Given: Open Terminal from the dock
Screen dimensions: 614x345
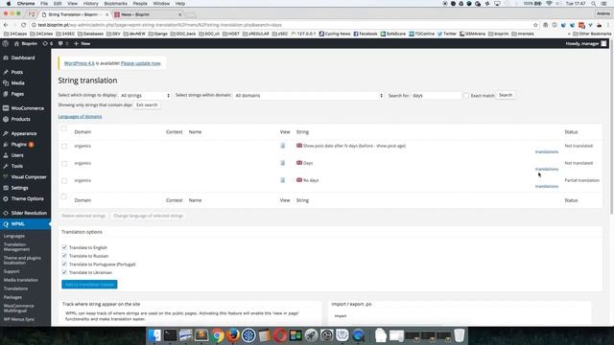Looking at the screenshot, I should (171, 335).
